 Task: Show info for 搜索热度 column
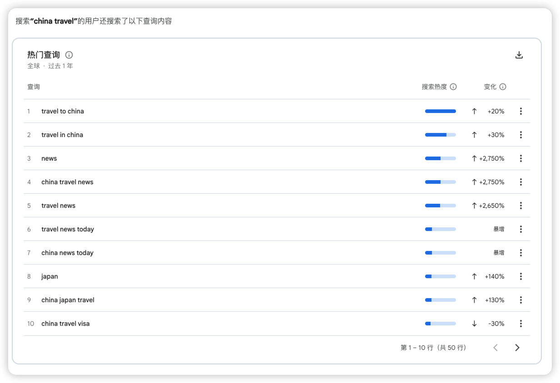453,87
